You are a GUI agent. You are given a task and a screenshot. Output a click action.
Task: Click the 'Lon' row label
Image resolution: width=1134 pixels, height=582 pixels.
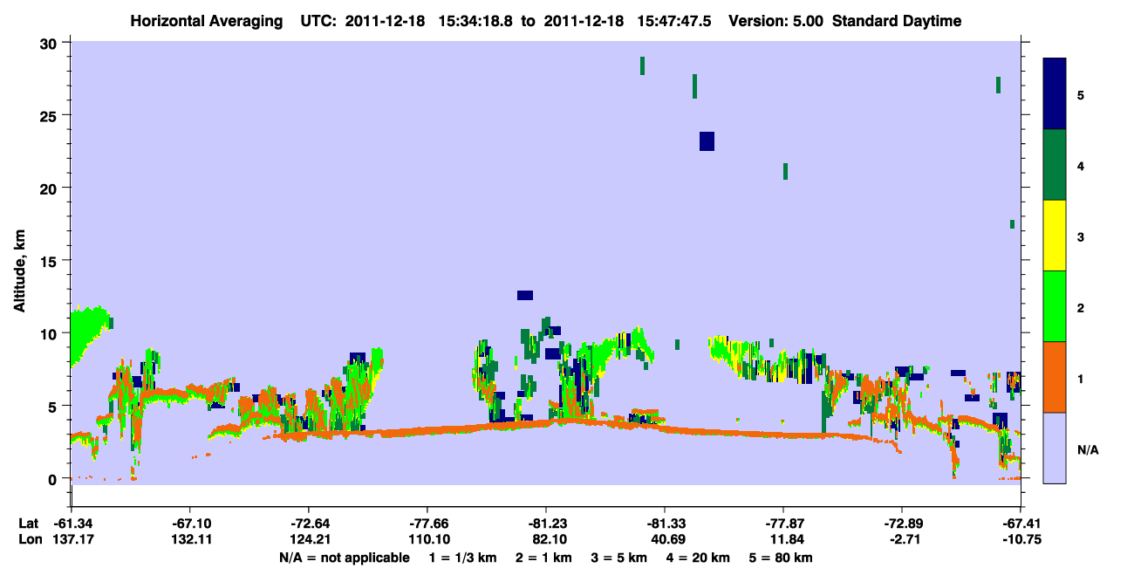click(x=29, y=539)
